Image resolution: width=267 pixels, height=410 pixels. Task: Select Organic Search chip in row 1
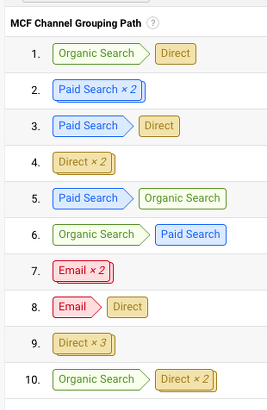point(96,53)
